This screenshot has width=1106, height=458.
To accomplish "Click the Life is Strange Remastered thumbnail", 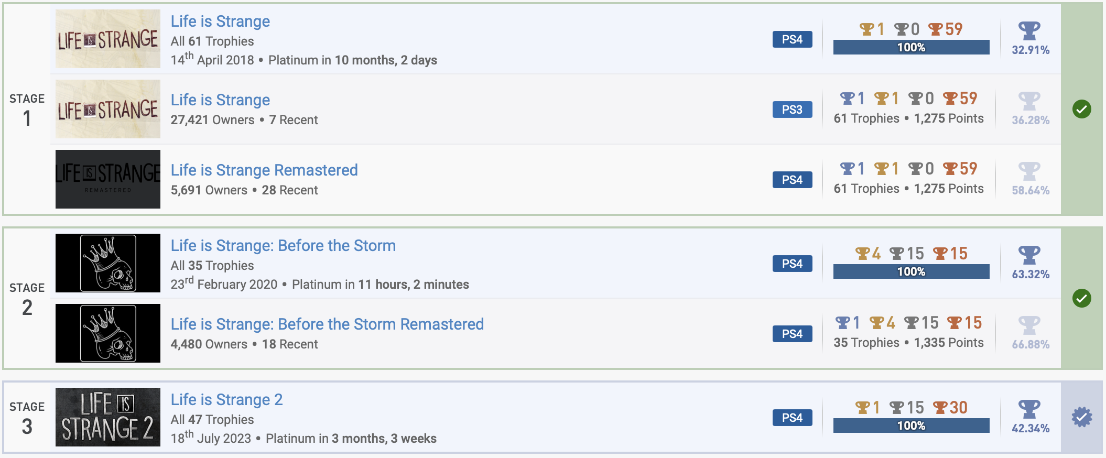I will coord(108,179).
